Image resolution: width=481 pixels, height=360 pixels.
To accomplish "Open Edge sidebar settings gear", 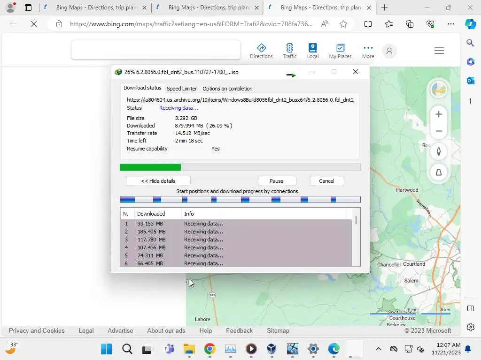I will [x=470, y=327].
